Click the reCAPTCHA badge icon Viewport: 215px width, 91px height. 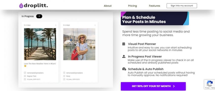point(209,83)
